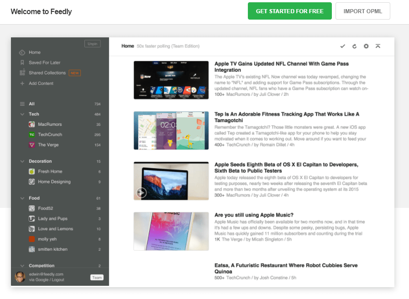Select the Love and Lemons feed
This screenshot has height=299, width=409.
[x=56, y=229]
